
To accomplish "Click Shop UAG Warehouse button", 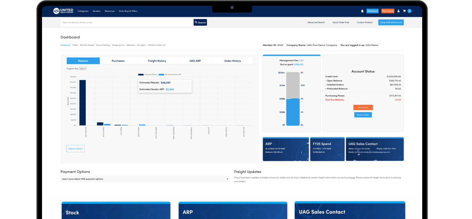I will click(391, 22).
